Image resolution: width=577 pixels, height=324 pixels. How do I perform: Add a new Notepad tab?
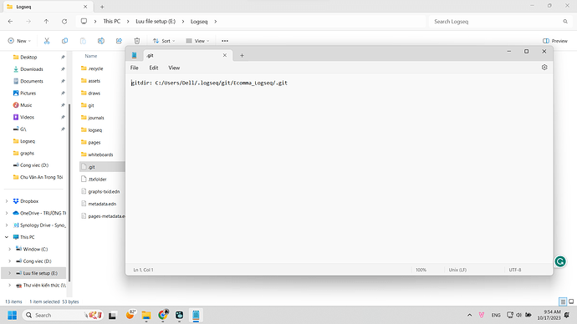coord(242,55)
